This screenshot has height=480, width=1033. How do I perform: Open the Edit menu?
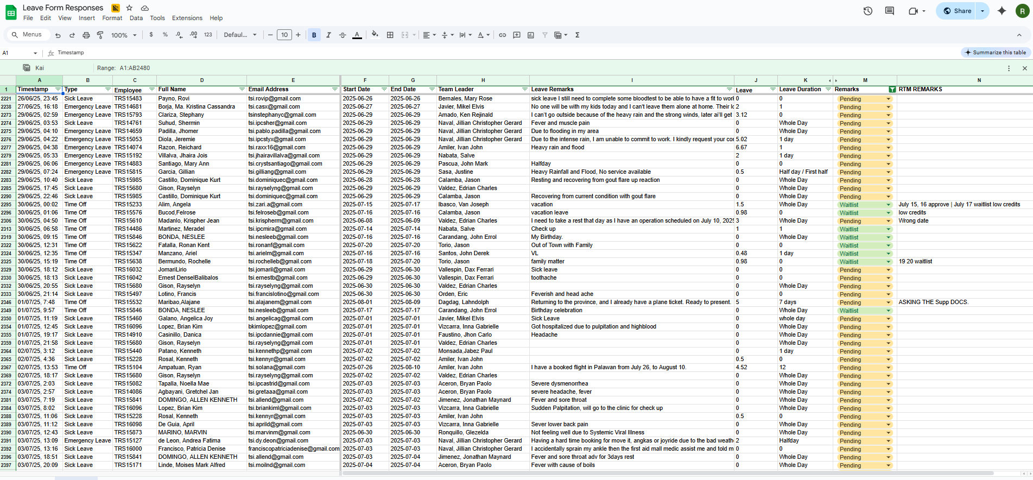tap(46, 18)
